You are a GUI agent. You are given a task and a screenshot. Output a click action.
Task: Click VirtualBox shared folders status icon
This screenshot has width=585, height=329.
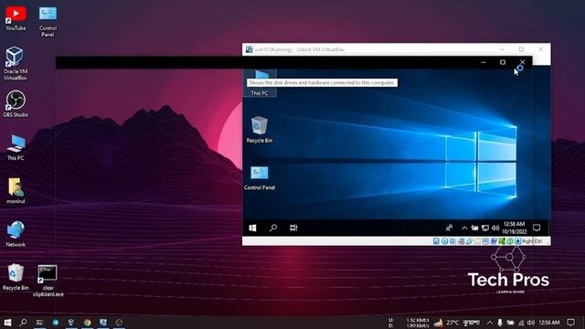click(x=477, y=241)
